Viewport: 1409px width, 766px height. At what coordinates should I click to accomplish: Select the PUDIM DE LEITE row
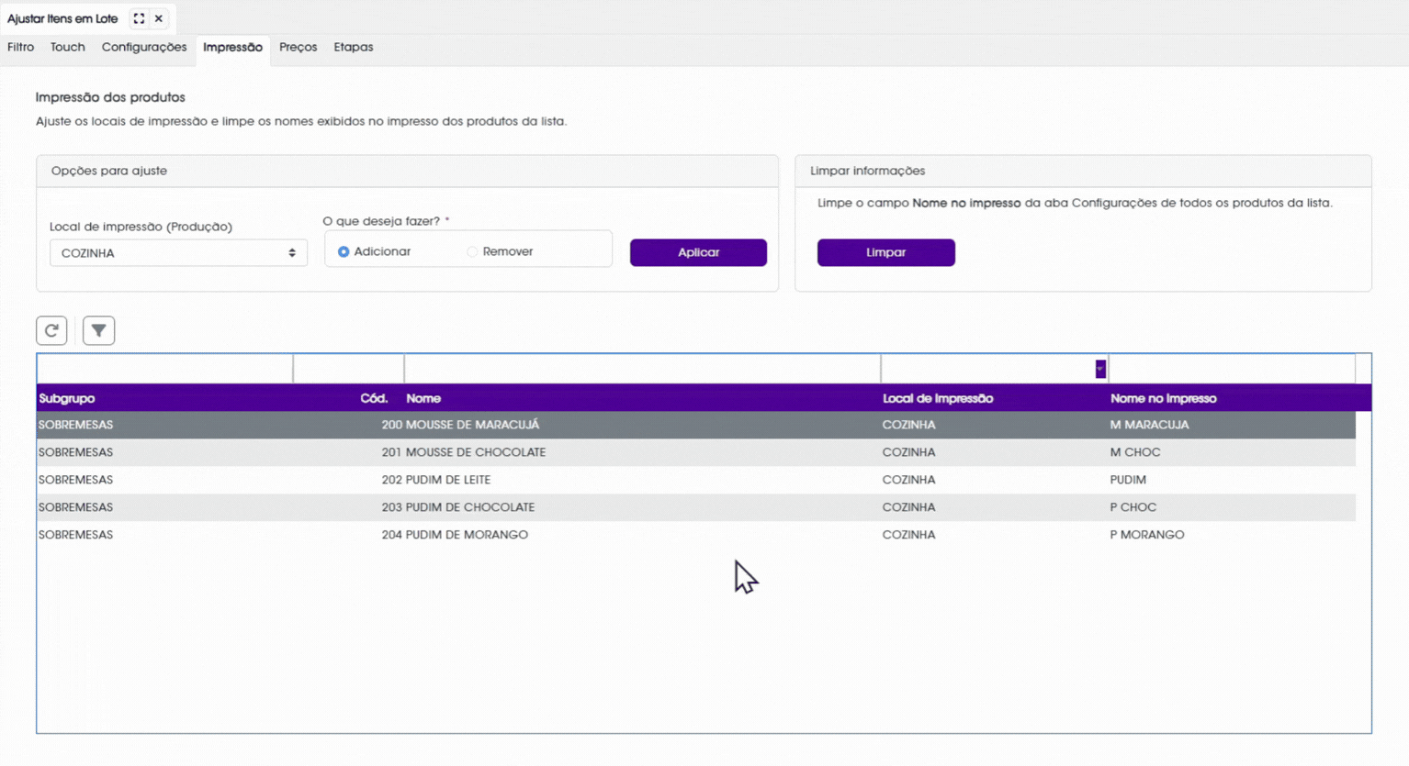(x=696, y=480)
